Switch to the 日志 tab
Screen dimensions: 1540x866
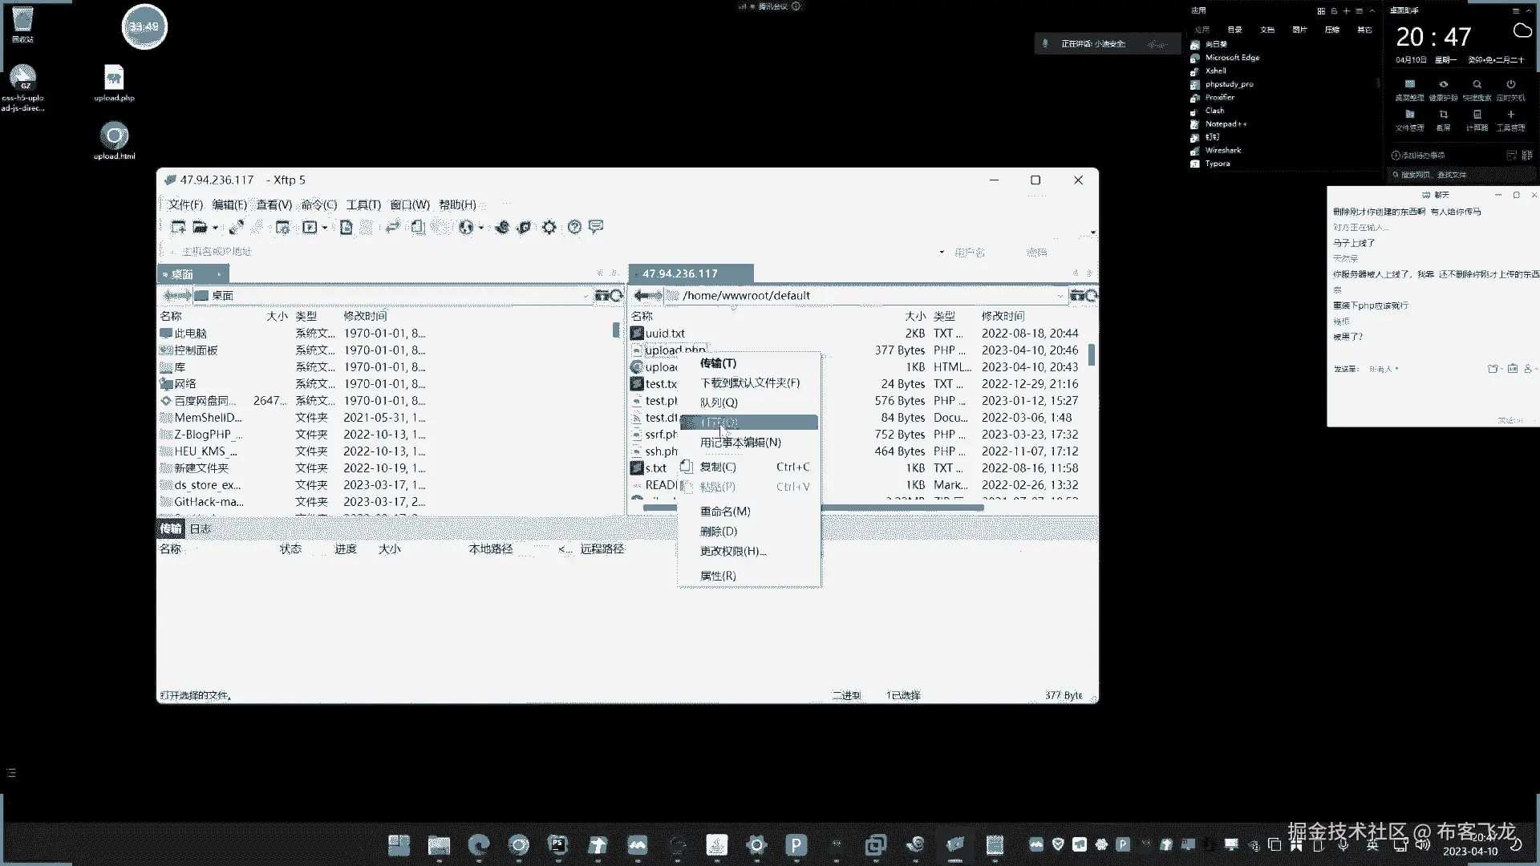coord(201,528)
